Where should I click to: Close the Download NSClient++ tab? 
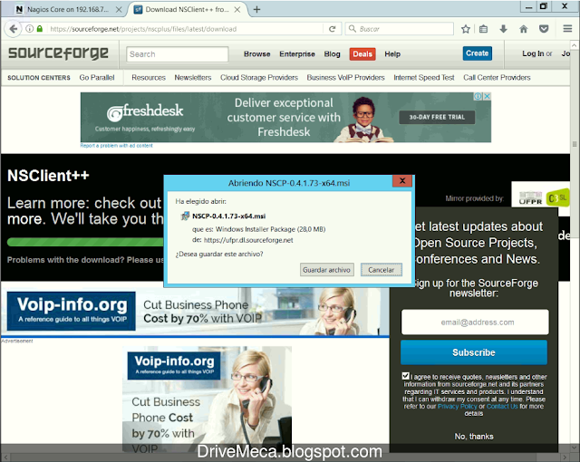[x=237, y=10]
